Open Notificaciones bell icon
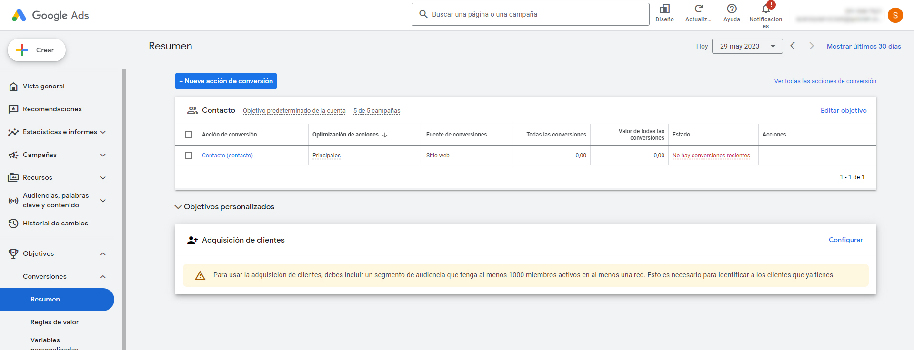Image resolution: width=914 pixels, height=350 pixels. (766, 9)
